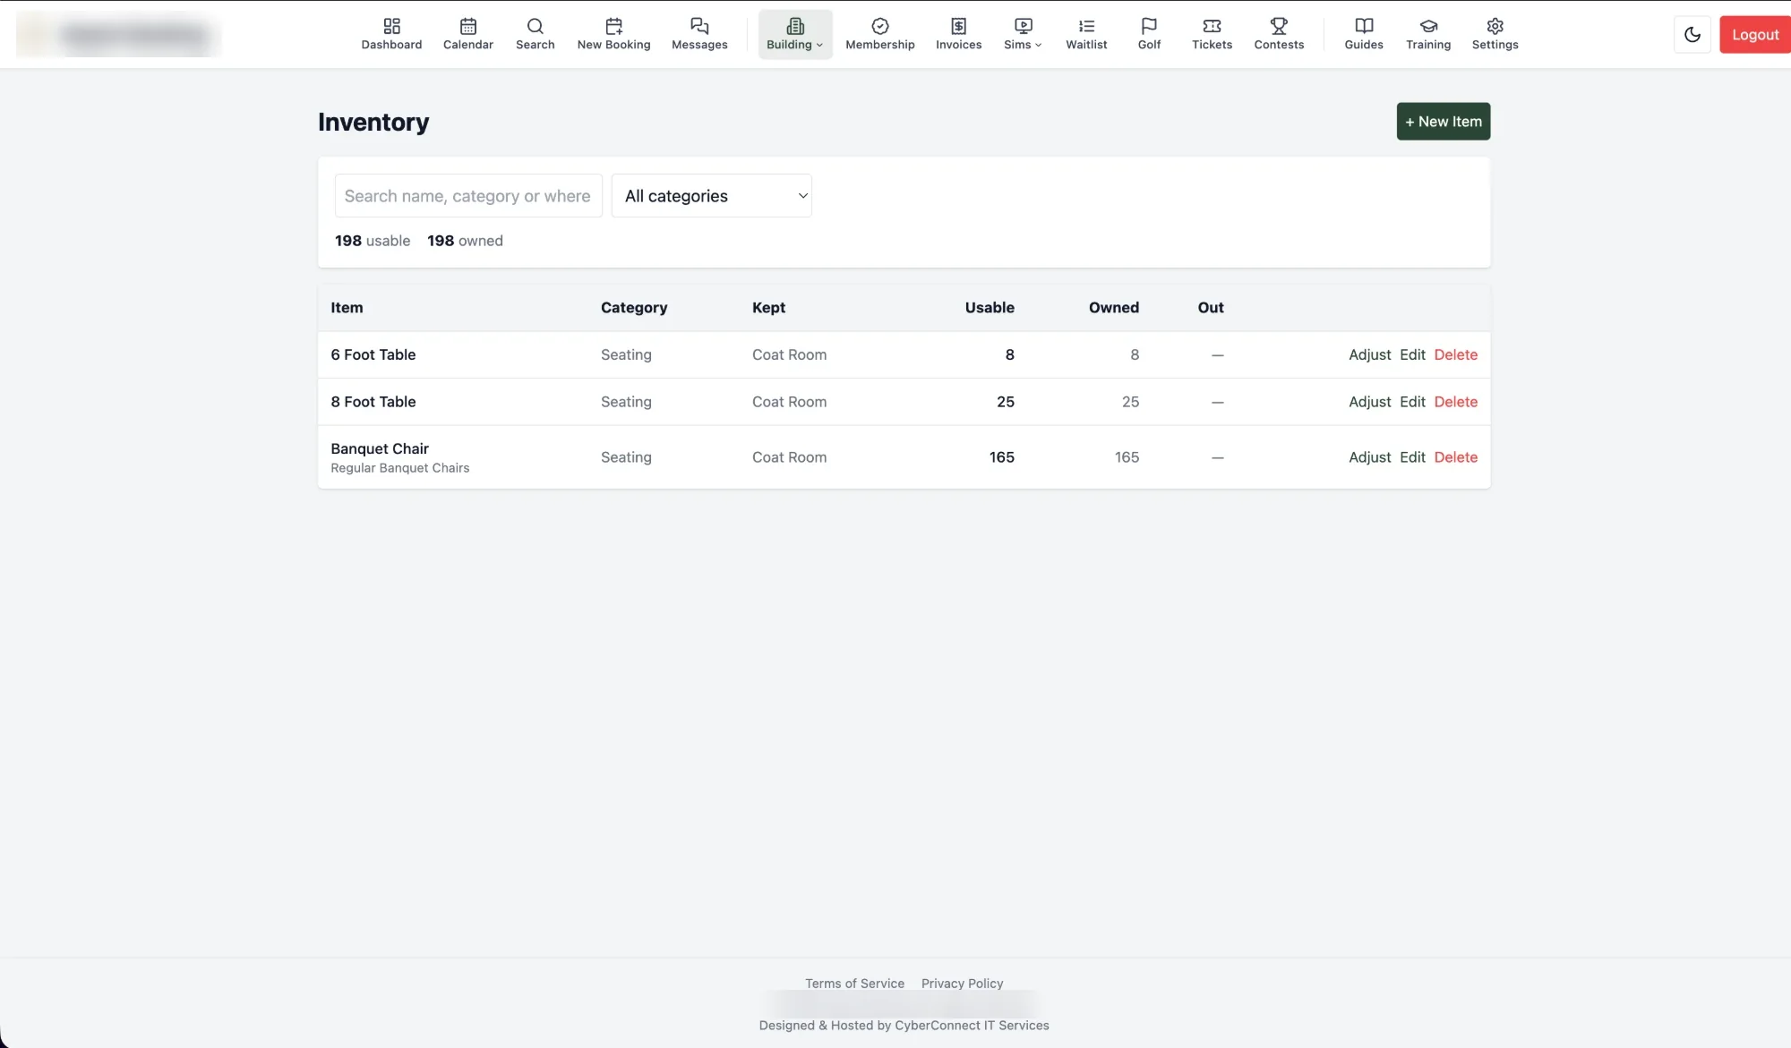Image resolution: width=1791 pixels, height=1048 pixels.
Task: Focus the inventory search field
Action: tap(468, 195)
